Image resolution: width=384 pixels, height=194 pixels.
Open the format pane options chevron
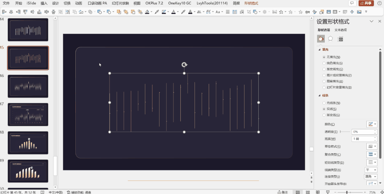point(372,21)
